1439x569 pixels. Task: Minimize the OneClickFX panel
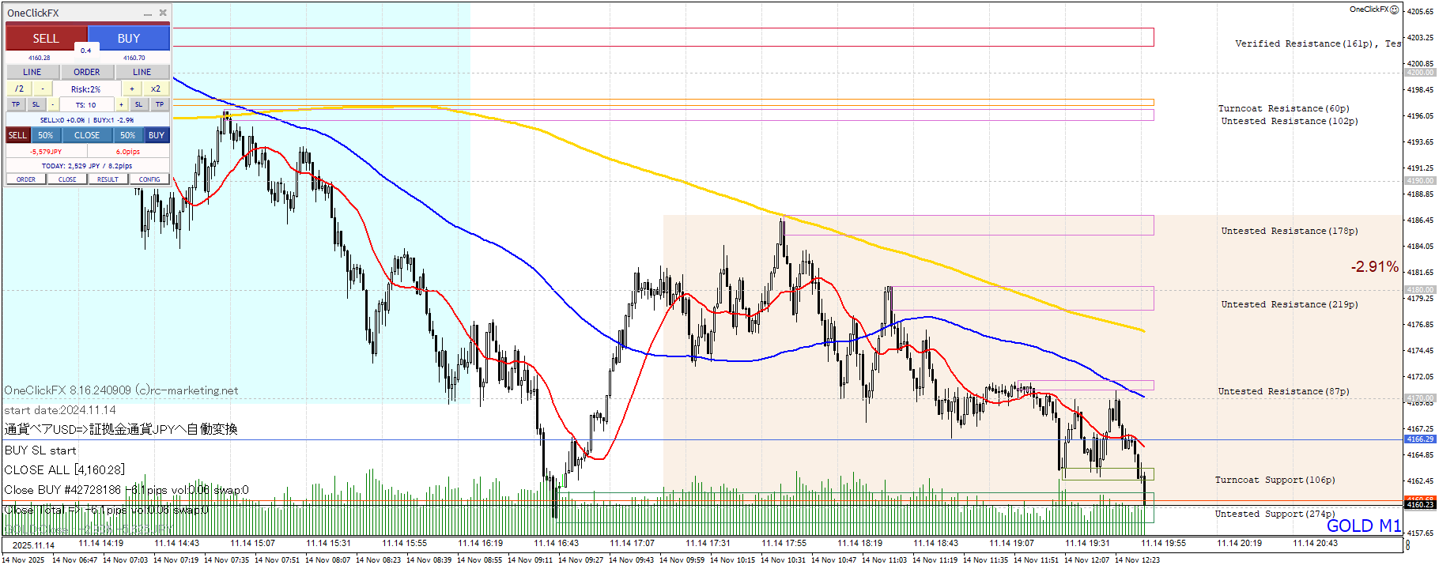[x=148, y=13]
